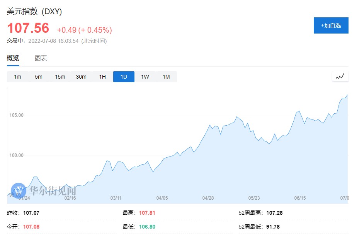This screenshot has width=352, height=239.
Task: Click the 105.00 gridline label
Action: (x=16, y=115)
